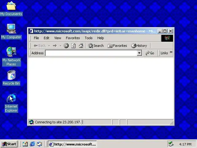Click the Forward arrow button

click(55, 46)
